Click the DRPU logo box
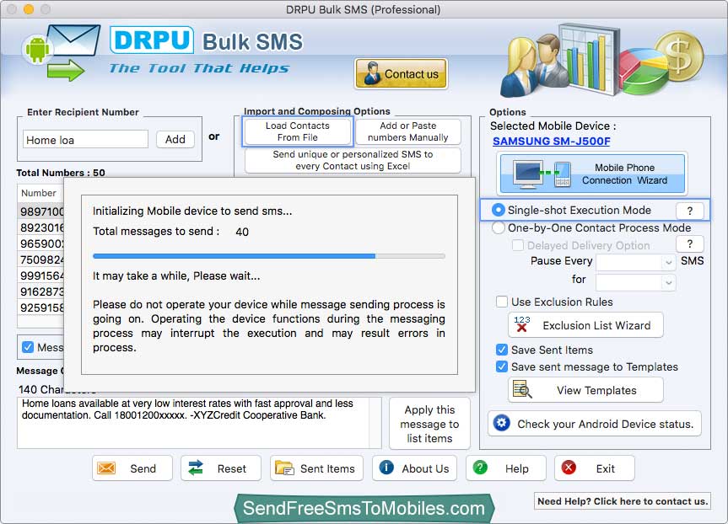728x524 pixels. click(x=152, y=40)
